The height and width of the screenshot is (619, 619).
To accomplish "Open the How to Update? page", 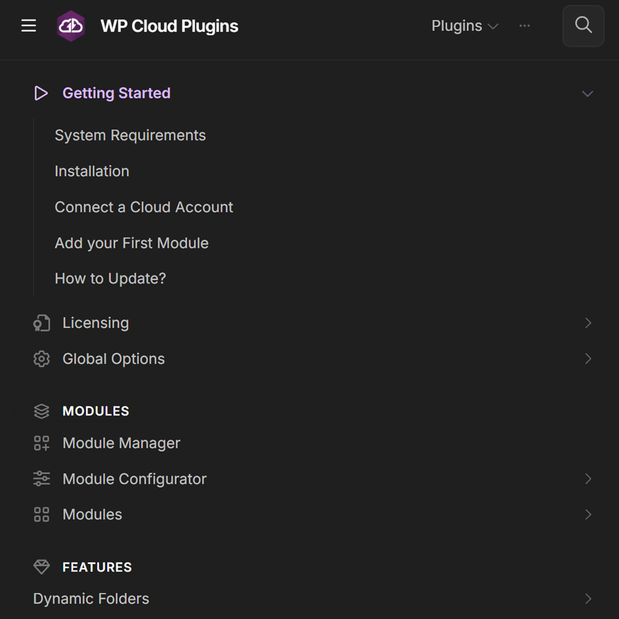I will point(110,279).
